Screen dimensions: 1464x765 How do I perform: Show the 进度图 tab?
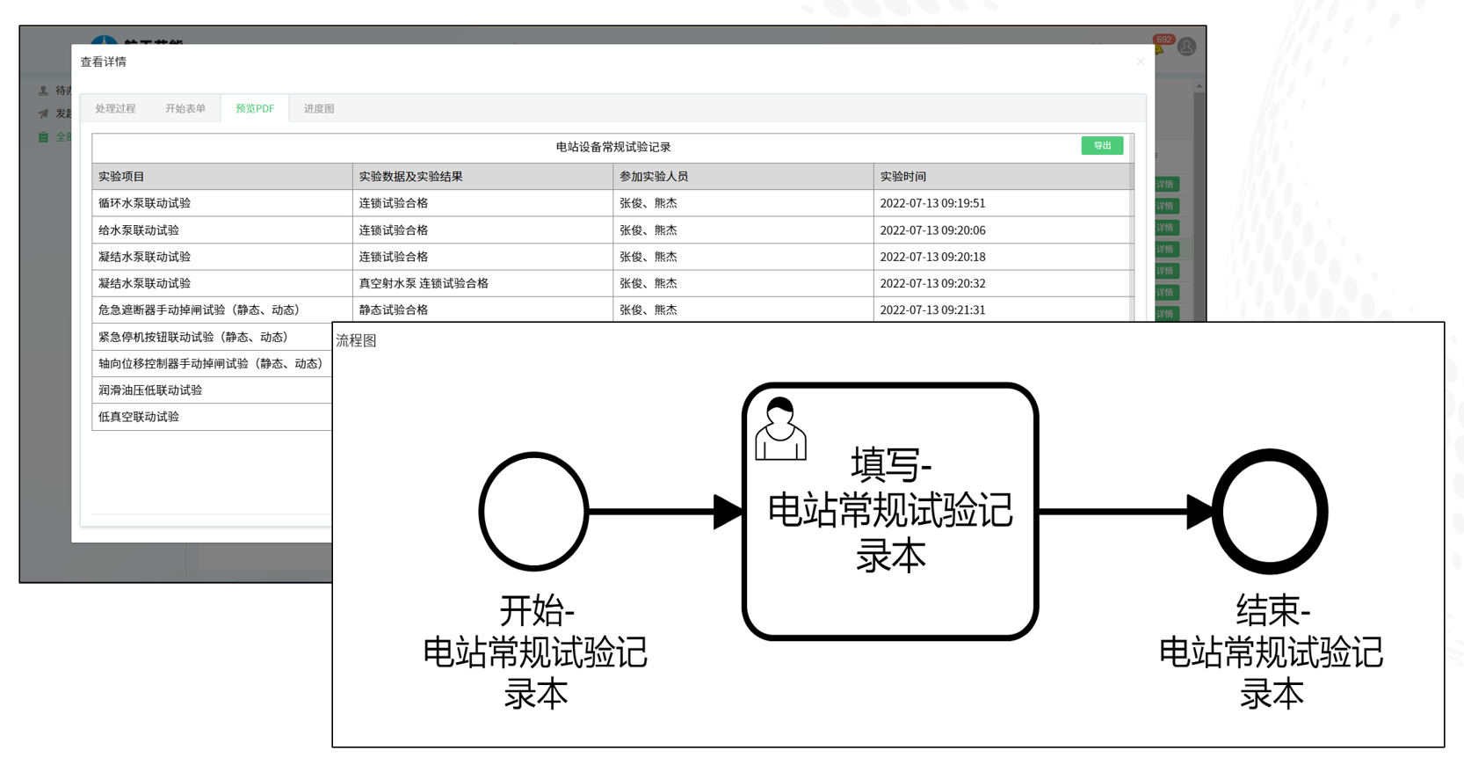(x=319, y=109)
